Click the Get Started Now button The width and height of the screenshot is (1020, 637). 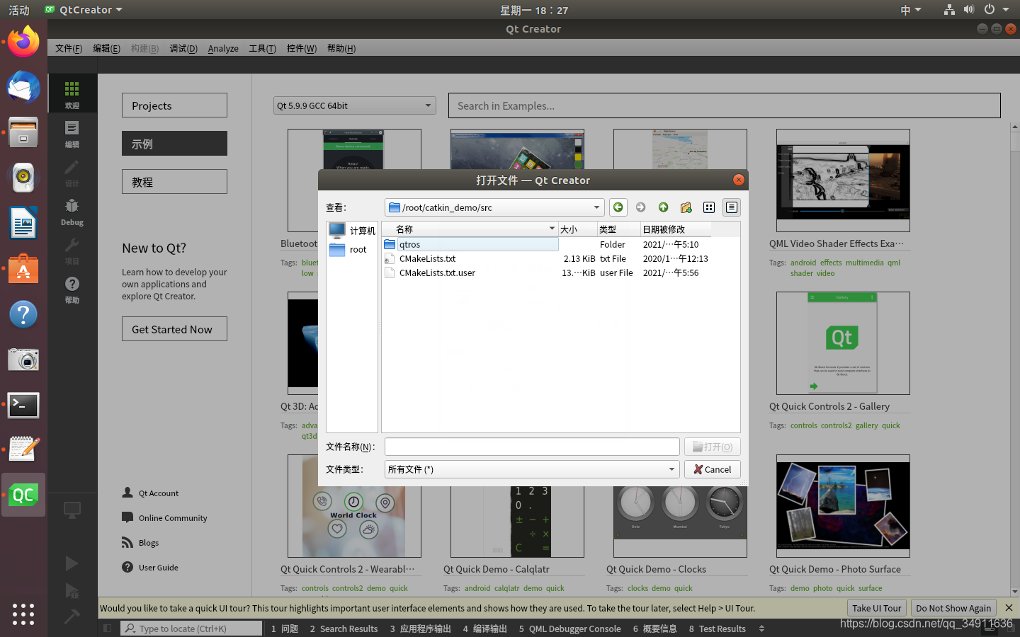174,329
